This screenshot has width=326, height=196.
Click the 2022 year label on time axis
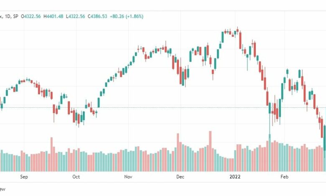pyautogui.click(x=235, y=177)
